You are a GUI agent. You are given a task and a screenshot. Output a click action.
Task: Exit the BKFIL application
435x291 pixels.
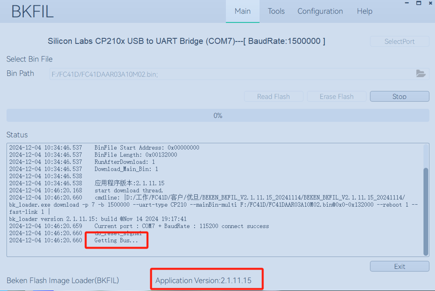coord(399,266)
